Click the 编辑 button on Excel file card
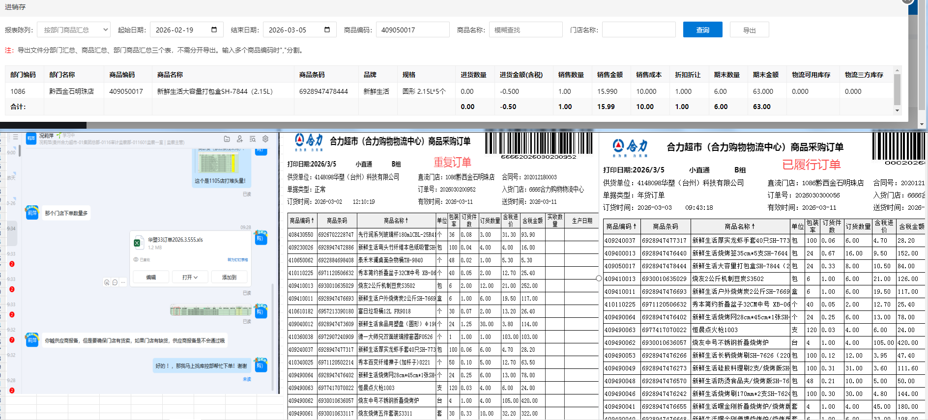 [x=151, y=278]
